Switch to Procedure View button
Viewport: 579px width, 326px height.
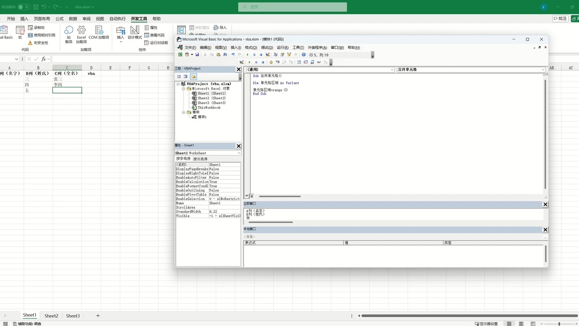point(246,196)
